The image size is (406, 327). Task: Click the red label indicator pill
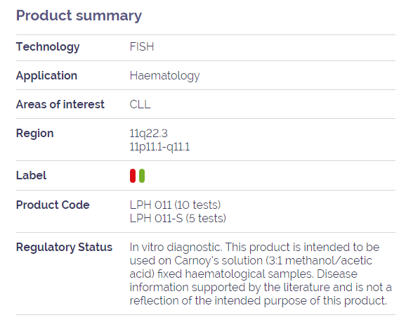click(x=133, y=176)
